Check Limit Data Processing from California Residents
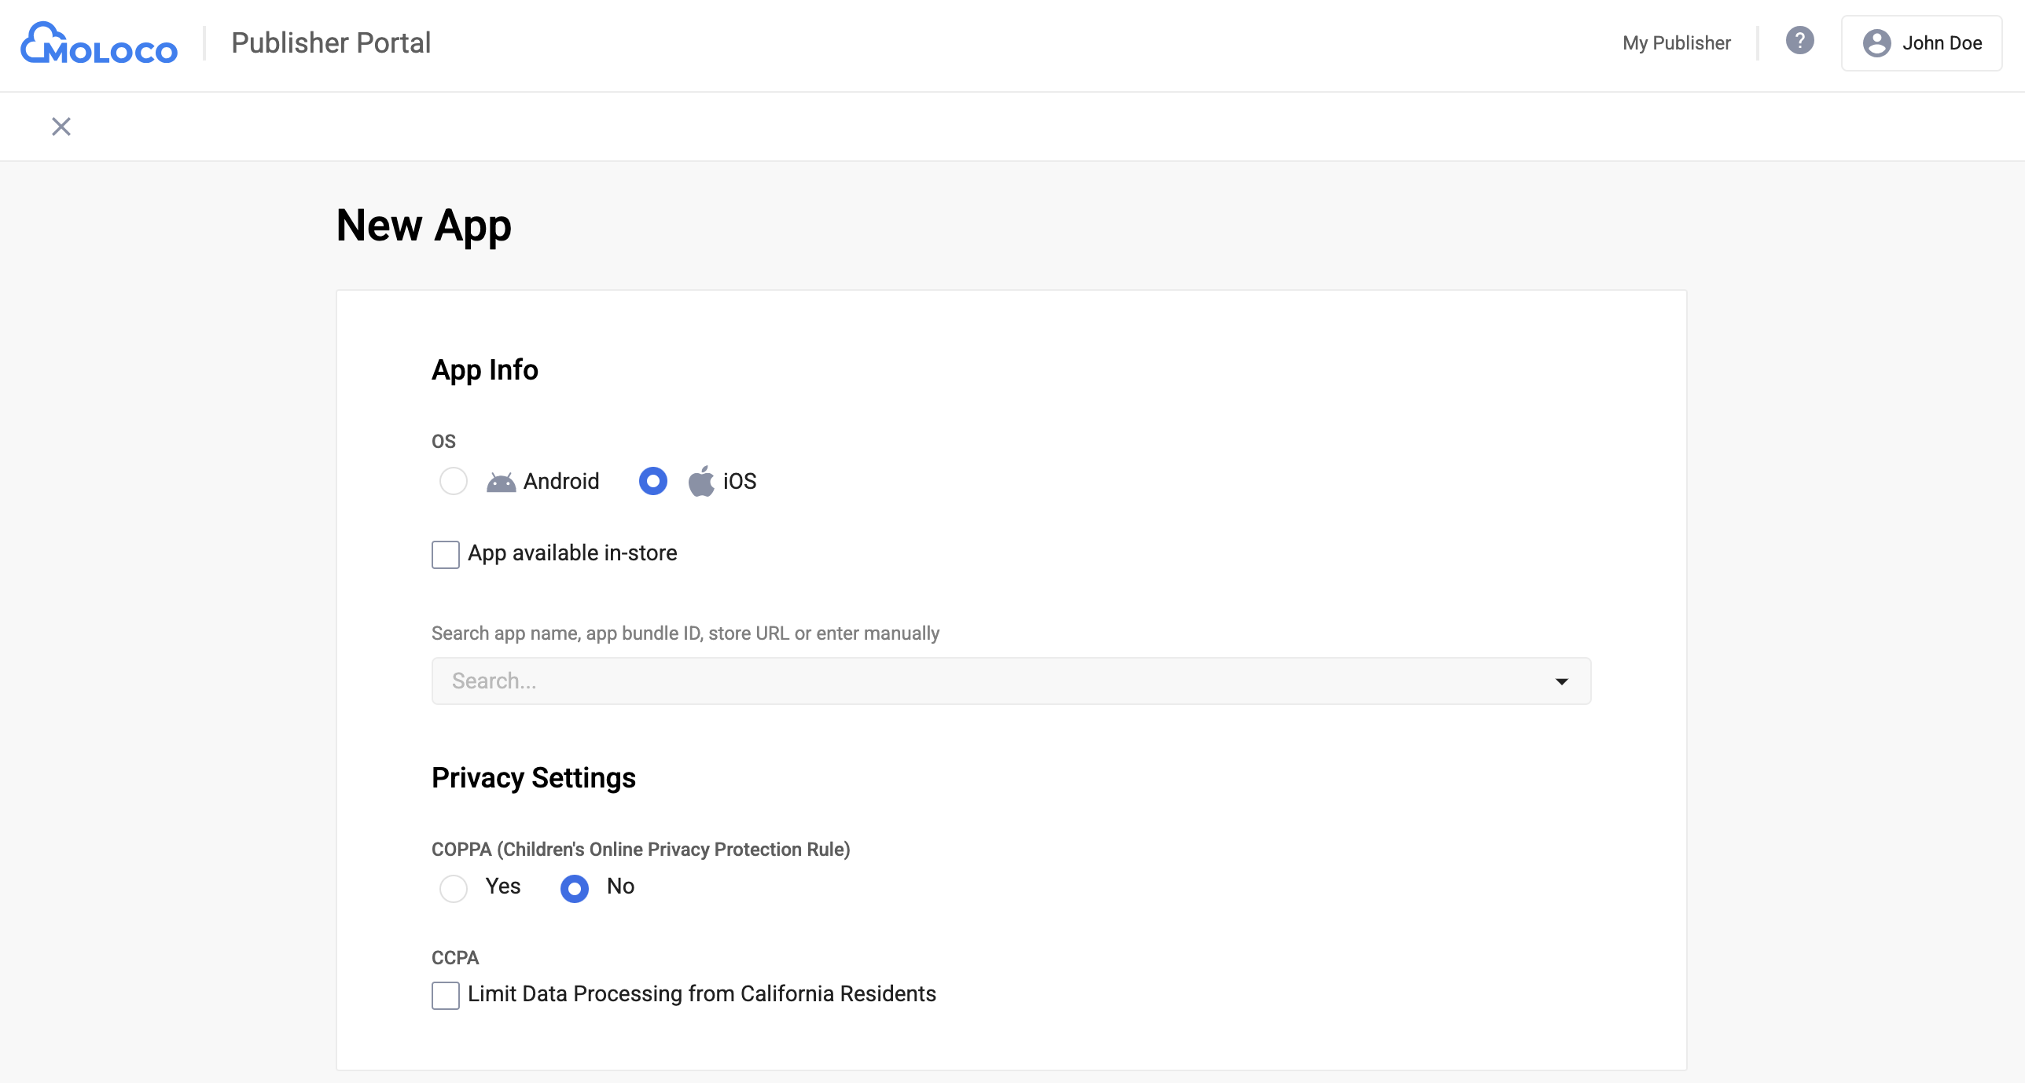This screenshot has height=1083, width=2025. point(446,996)
